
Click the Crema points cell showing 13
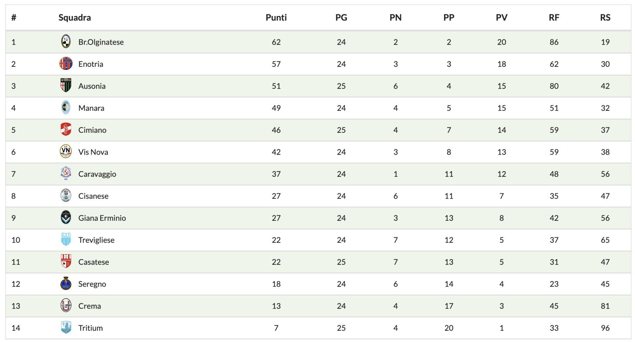click(276, 306)
